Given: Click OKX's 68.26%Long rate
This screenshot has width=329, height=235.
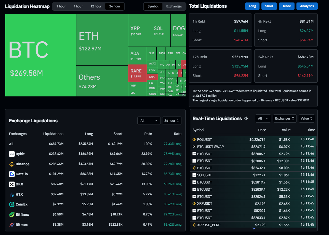Looking at the screenshot, I should [172, 184].
